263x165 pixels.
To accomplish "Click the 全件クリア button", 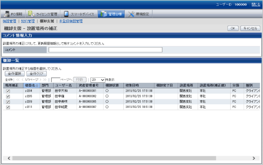I will click(x=36, y=74).
